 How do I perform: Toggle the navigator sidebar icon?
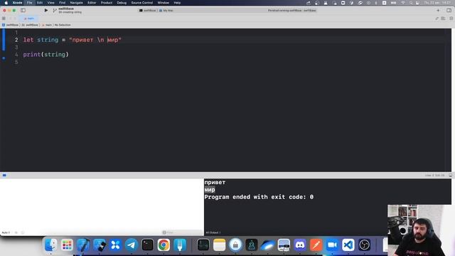(x=23, y=11)
